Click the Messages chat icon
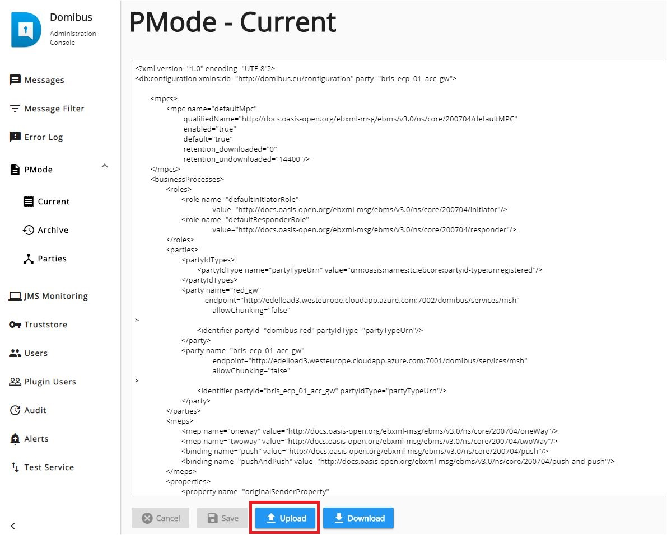Screen dimensions: 667x535 pos(15,80)
